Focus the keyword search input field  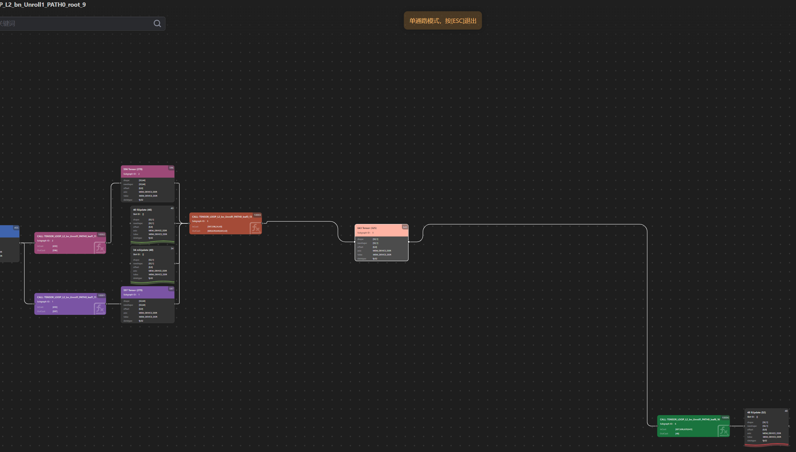point(78,23)
